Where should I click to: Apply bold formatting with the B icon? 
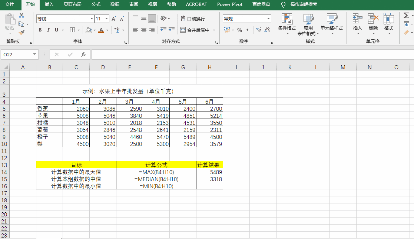tap(40, 30)
